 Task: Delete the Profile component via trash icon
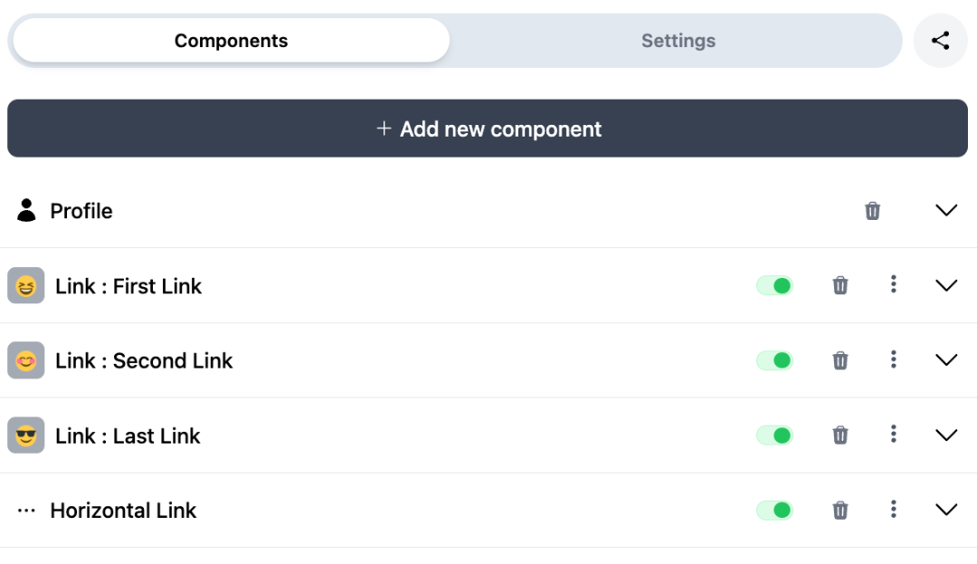tap(872, 211)
